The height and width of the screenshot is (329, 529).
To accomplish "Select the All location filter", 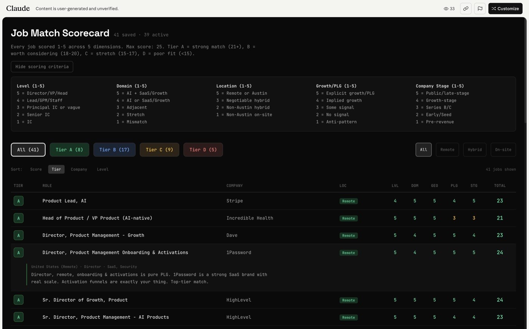I will tap(424, 150).
